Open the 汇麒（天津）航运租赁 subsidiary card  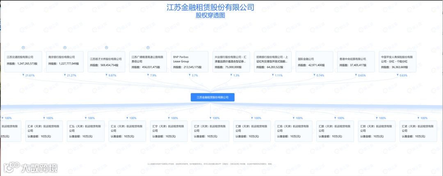[x=252, y=131]
